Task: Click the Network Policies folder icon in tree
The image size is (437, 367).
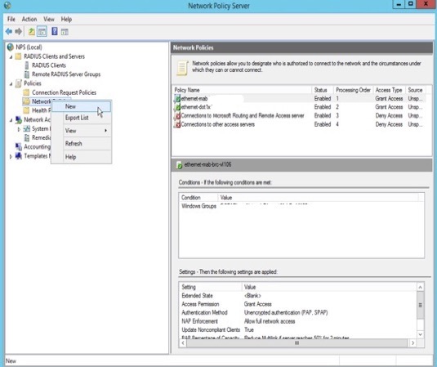Action: coord(26,101)
